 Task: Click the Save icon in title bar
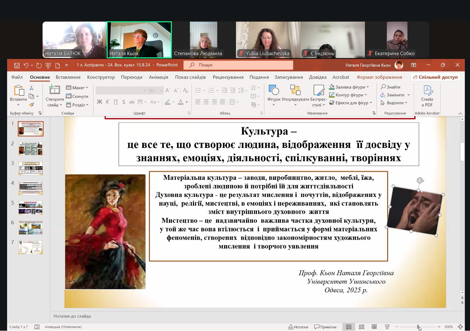coord(17,65)
